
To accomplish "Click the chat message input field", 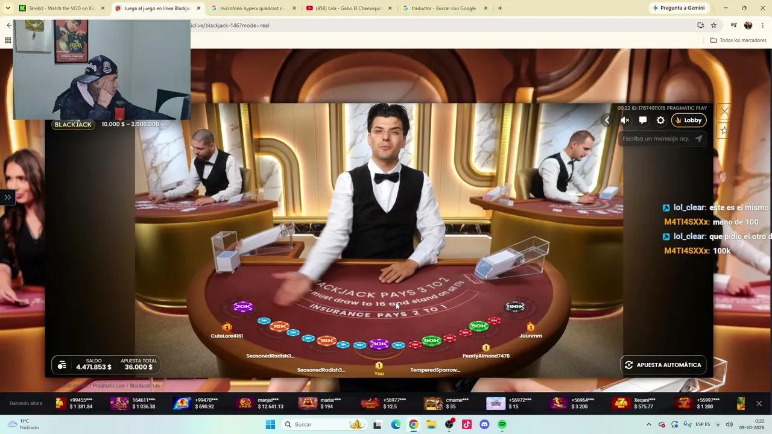I will (x=656, y=139).
